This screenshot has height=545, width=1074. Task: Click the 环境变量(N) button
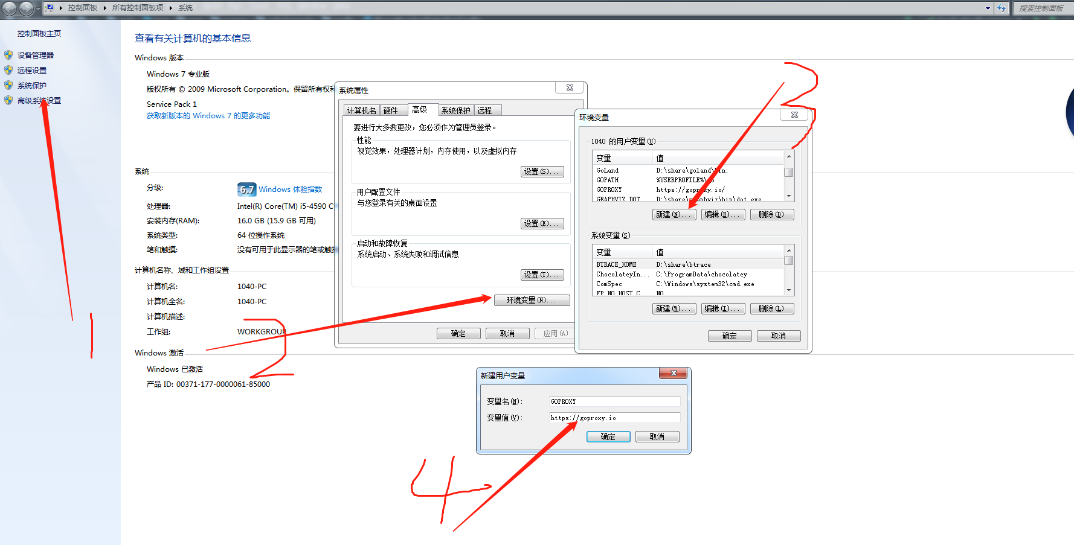coord(532,300)
